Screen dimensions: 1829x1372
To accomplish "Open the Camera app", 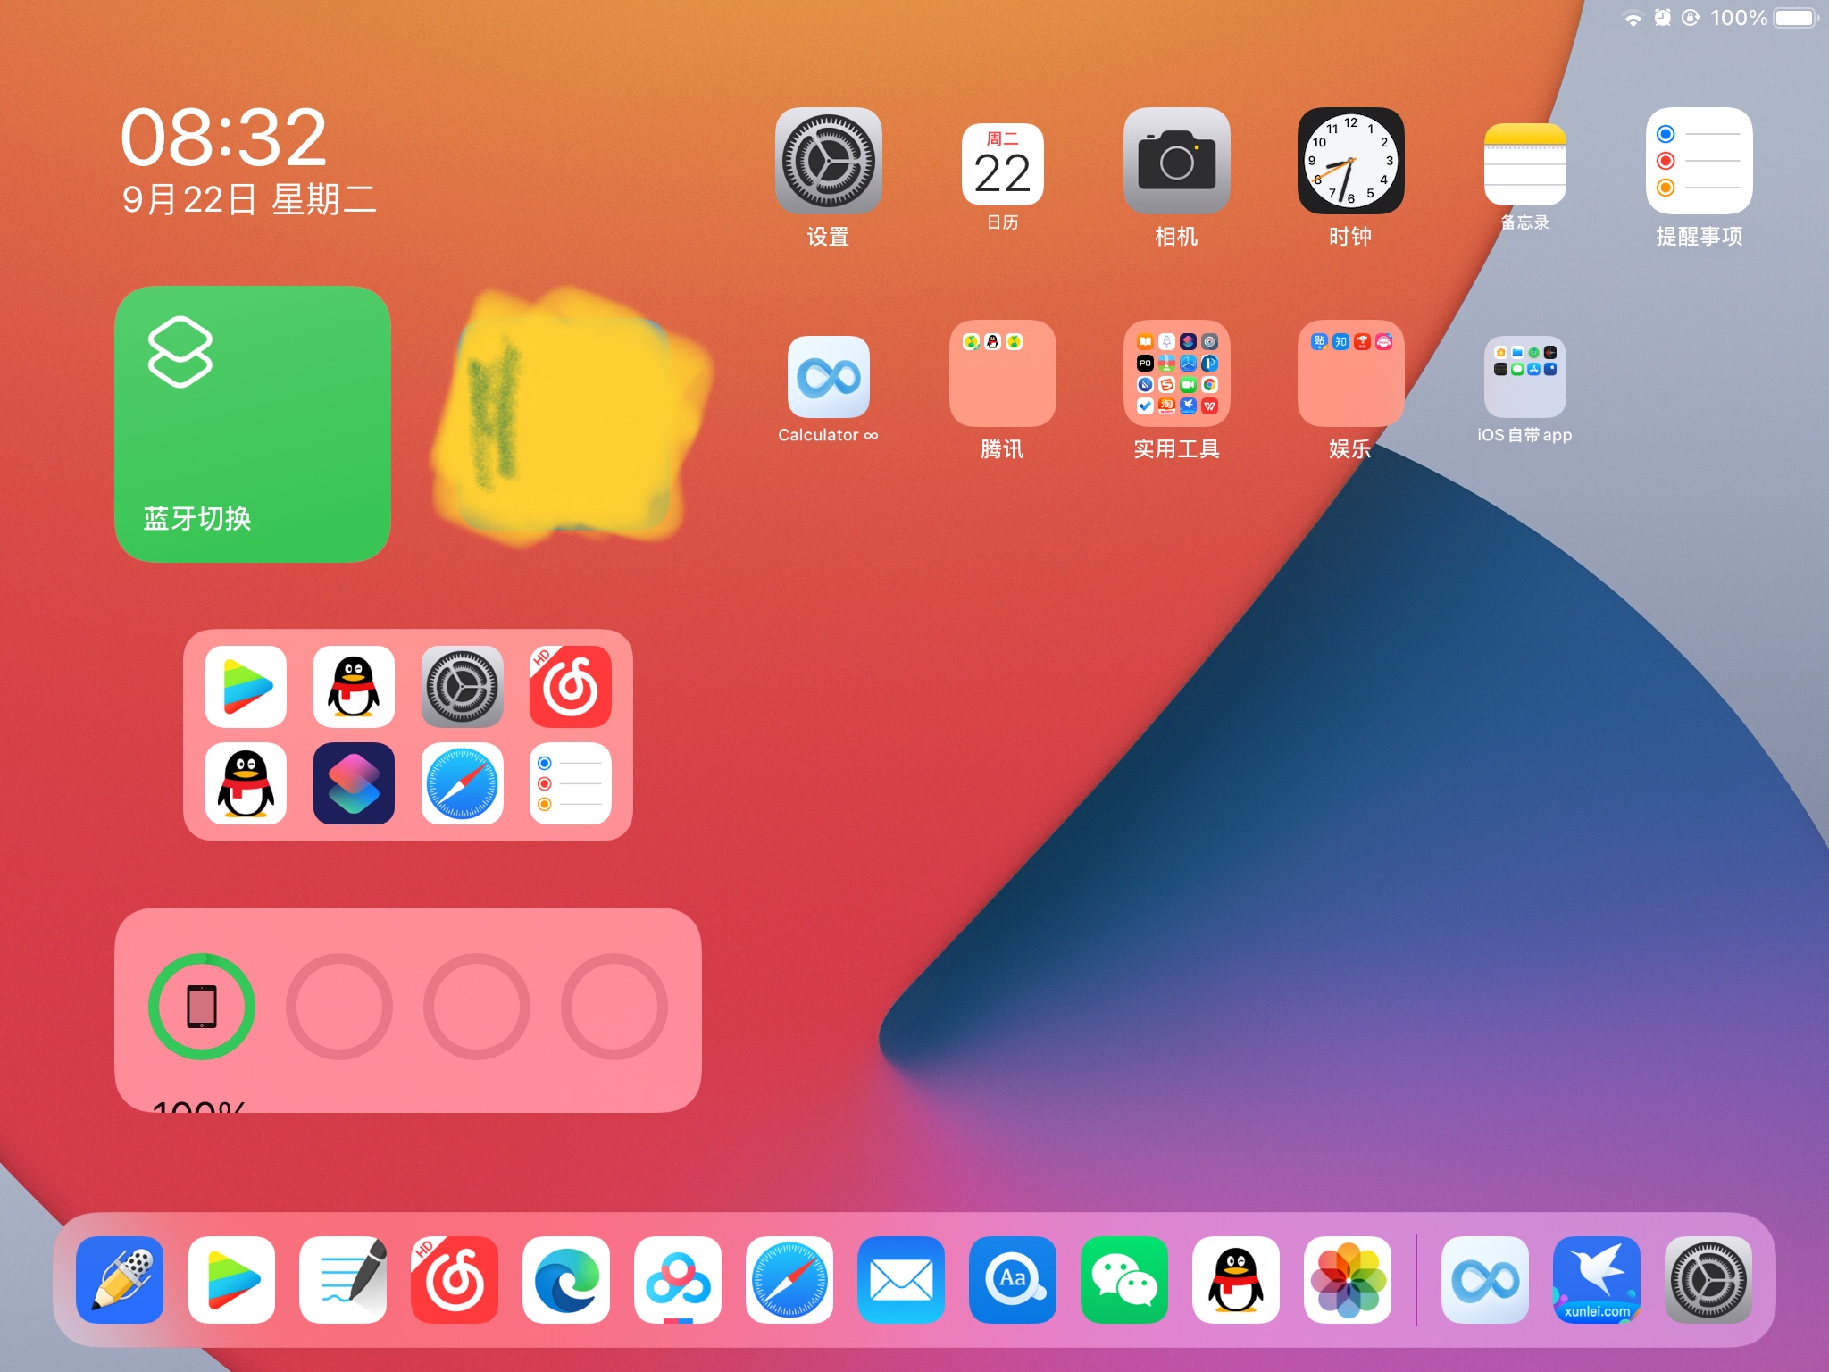I will click(1176, 161).
